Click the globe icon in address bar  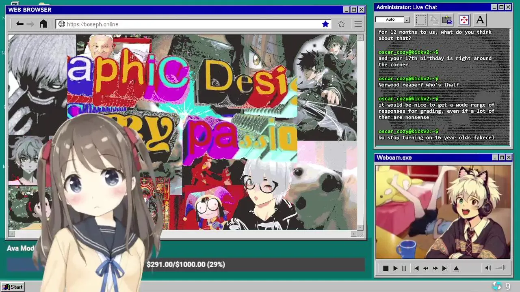coord(62,24)
